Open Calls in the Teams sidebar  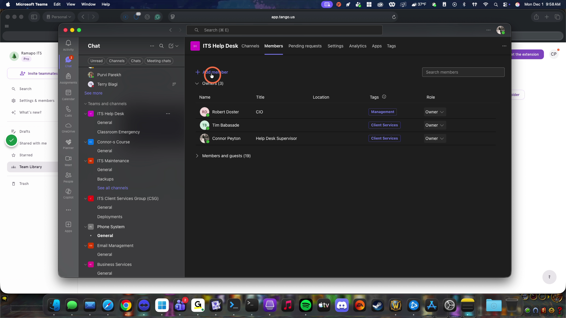click(x=68, y=111)
